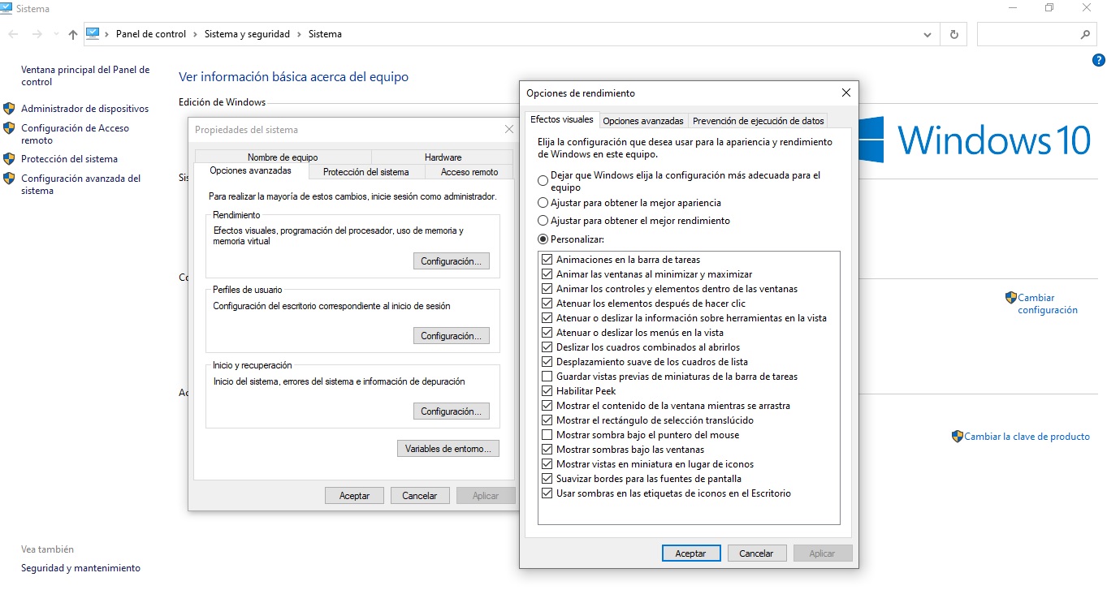Image resolution: width=1107 pixels, height=590 pixels.
Task: Open the recent locations dropdown arrow
Action: point(56,34)
